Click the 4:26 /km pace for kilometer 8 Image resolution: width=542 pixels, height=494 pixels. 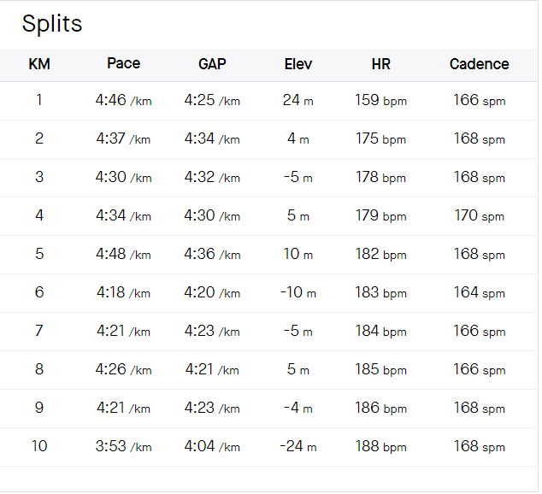[x=123, y=370]
